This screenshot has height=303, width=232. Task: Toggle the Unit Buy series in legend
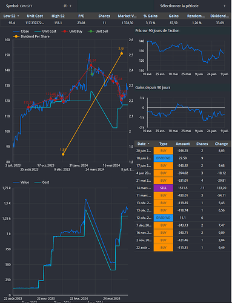(x=72, y=32)
